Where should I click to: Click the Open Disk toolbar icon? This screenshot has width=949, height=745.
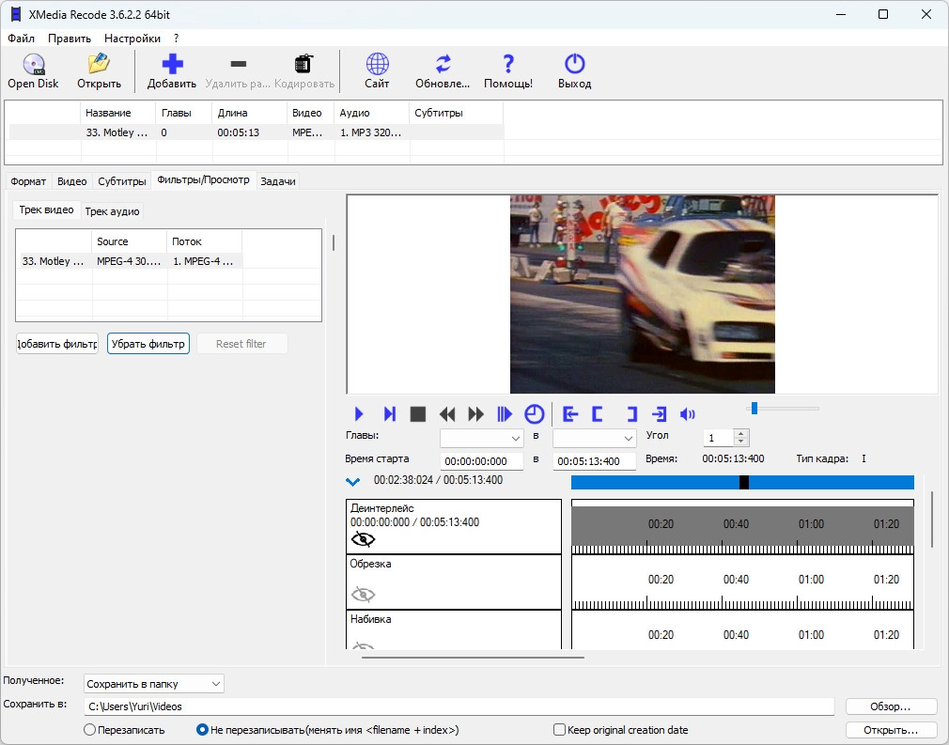(x=33, y=65)
